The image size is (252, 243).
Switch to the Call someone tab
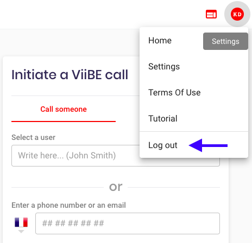tap(64, 109)
